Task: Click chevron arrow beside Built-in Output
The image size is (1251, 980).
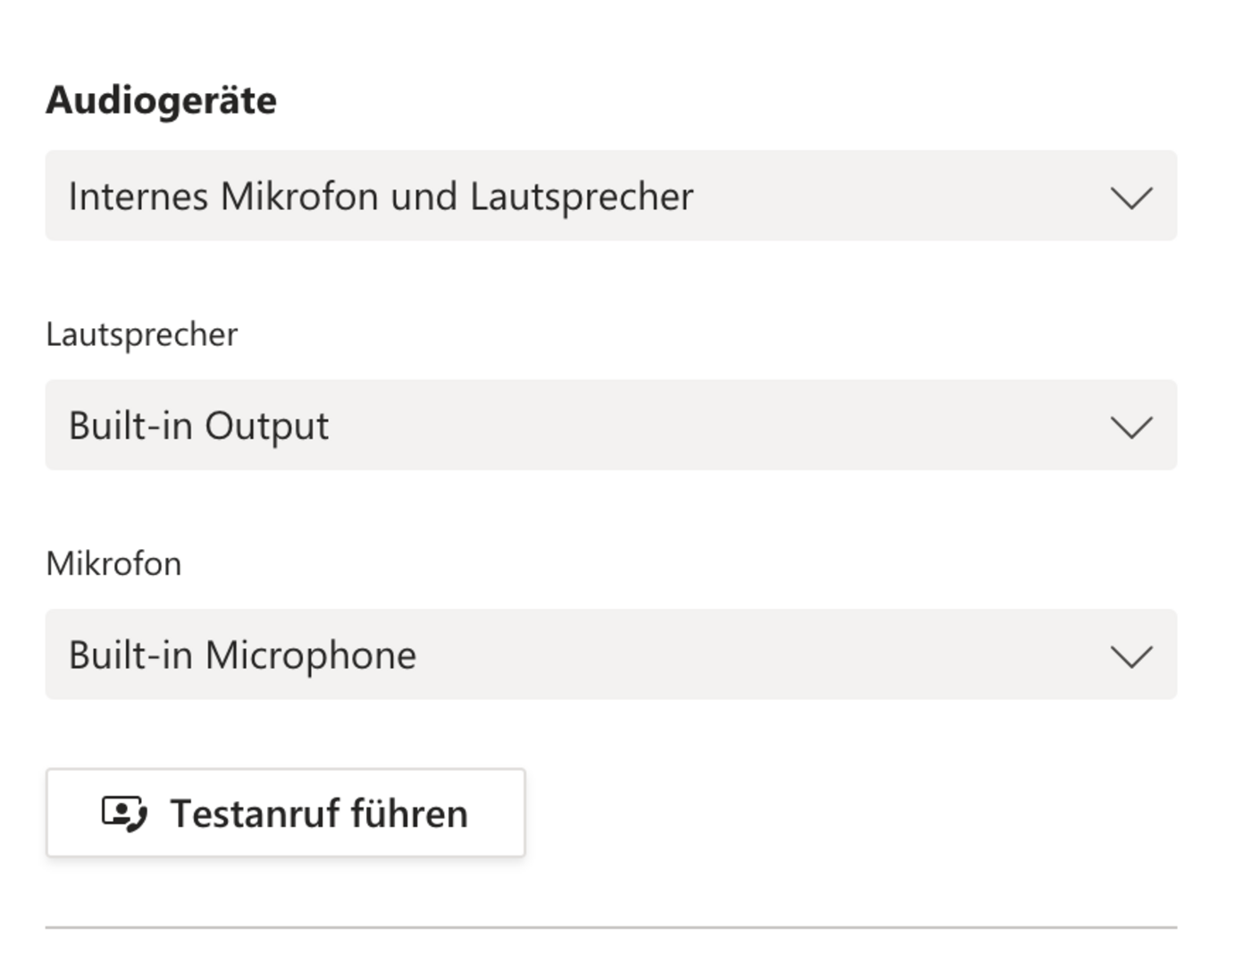Action: pyautogui.click(x=1131, y=427)
